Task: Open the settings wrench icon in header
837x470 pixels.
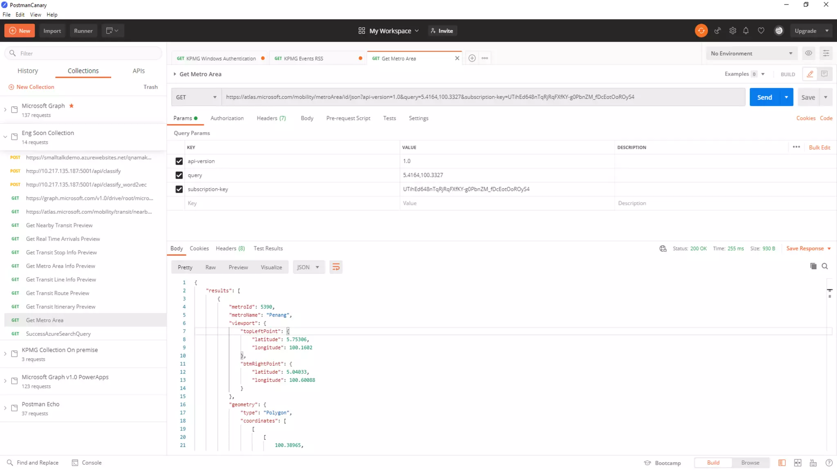Action: tap(732, 31)
